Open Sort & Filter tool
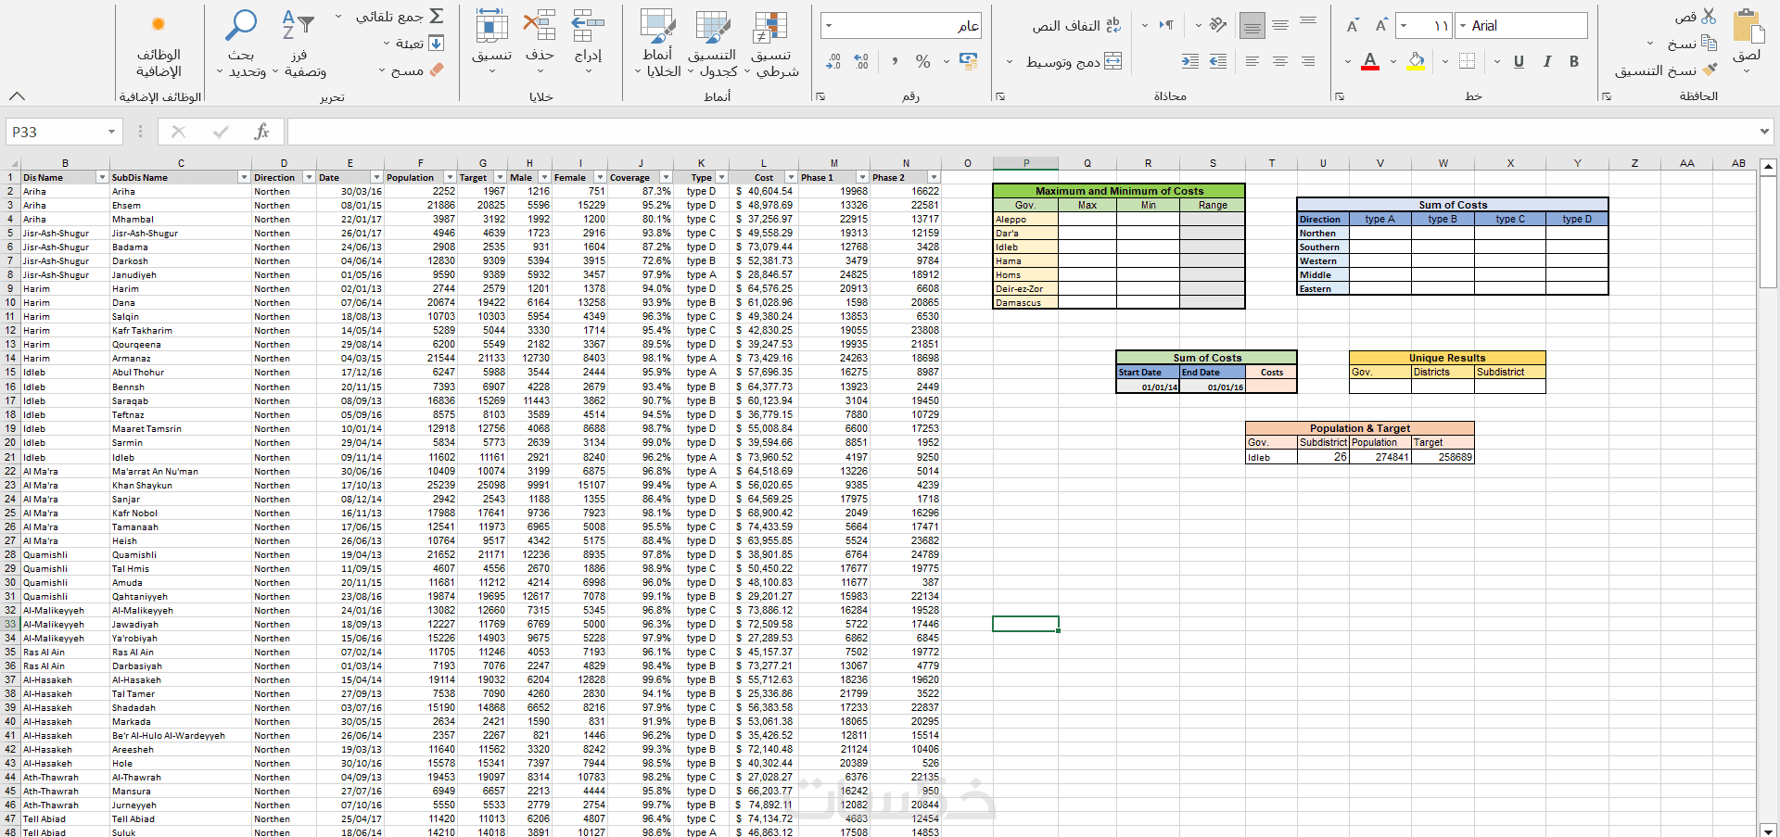1780x837 pixels. pyautogui.click(x=299, y=44)
